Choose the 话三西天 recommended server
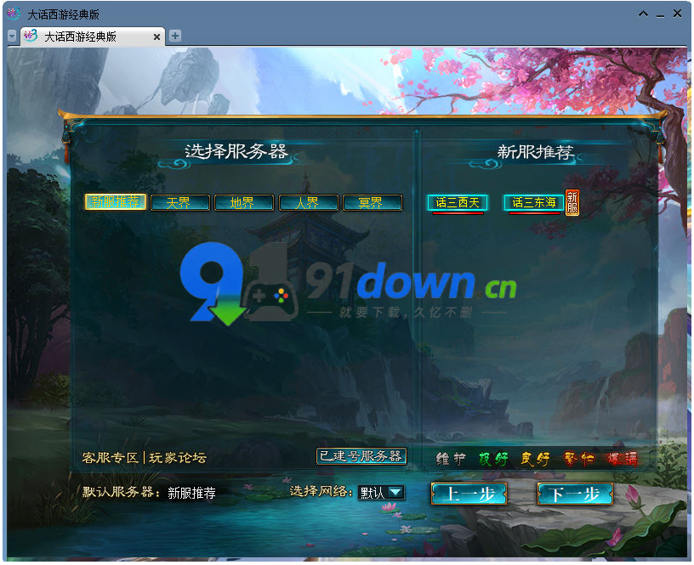 [x=458, y=202]
